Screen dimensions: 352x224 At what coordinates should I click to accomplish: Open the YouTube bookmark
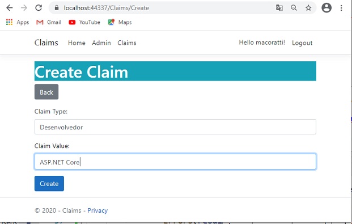[84, 22]
